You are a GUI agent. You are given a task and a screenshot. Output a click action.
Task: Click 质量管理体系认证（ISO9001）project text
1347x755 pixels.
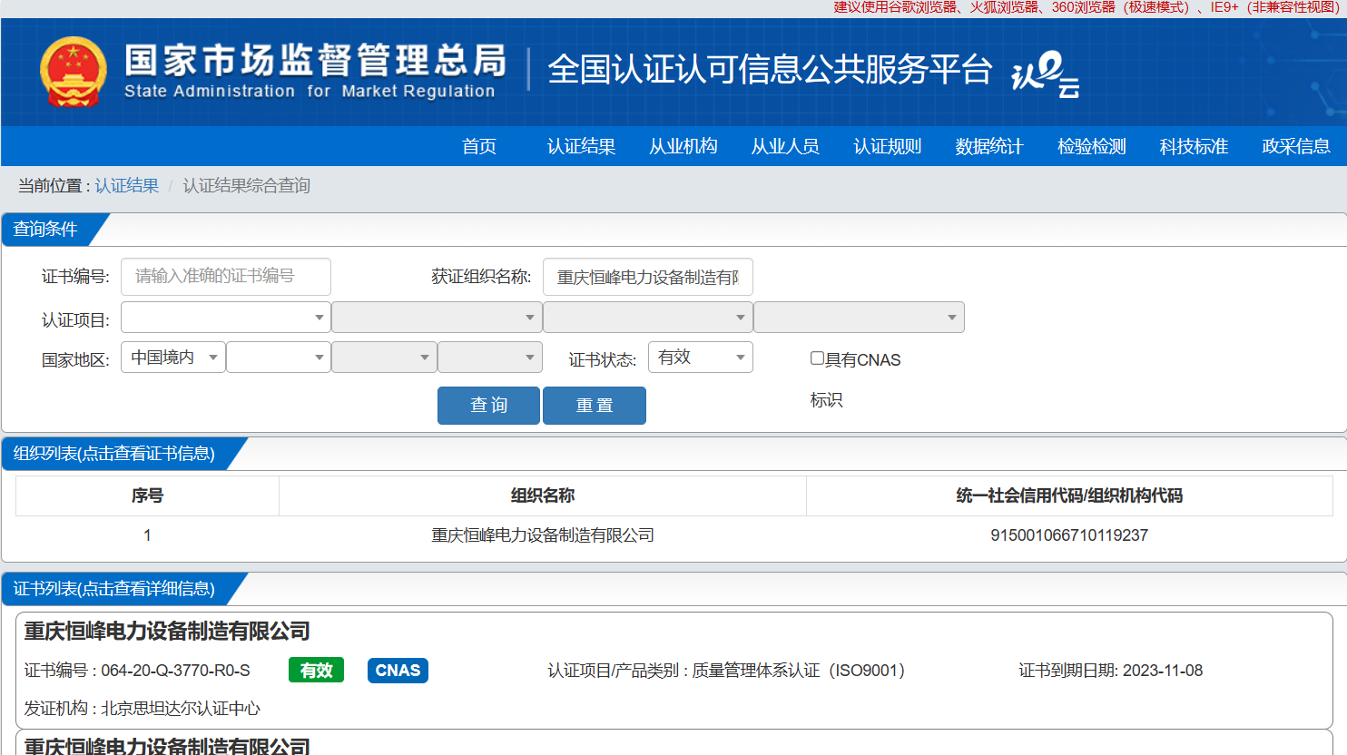[x=799, y=671]
